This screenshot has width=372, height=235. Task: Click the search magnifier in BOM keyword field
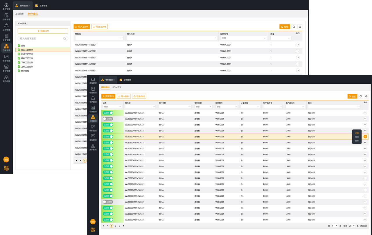click(x=64, y=39)
